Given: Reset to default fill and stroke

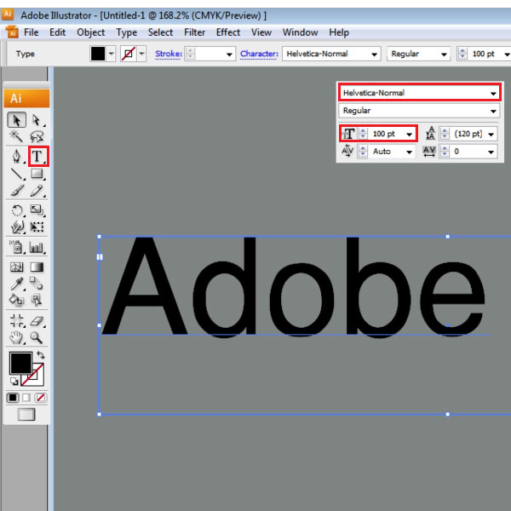Looking at the screenshot, I should (14, 381).
